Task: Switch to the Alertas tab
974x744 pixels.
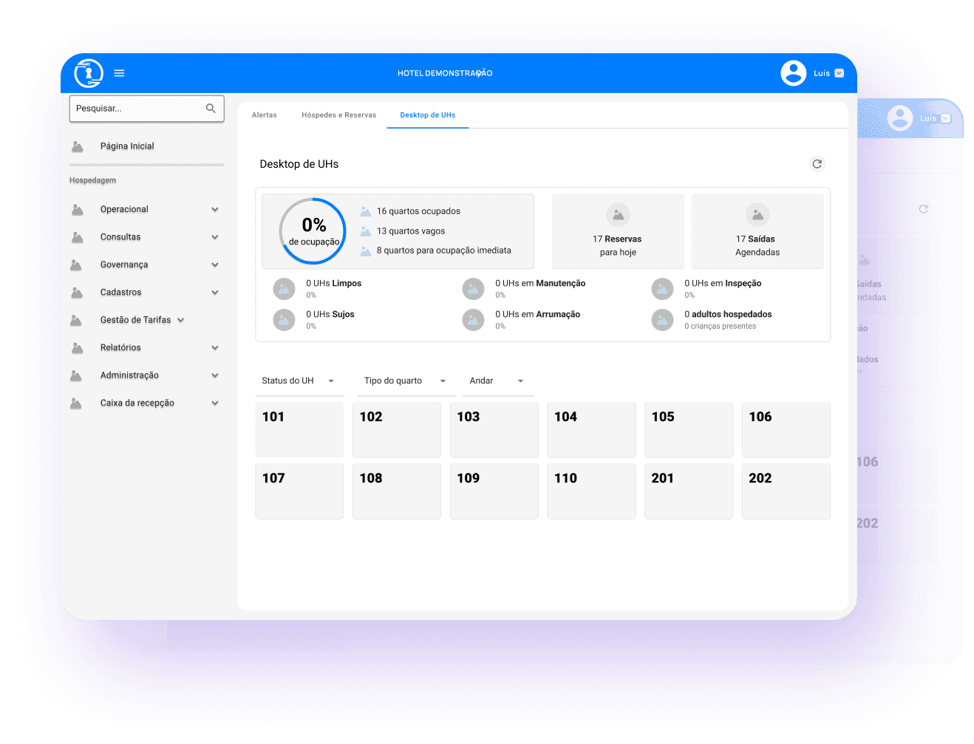Action: 264,115
